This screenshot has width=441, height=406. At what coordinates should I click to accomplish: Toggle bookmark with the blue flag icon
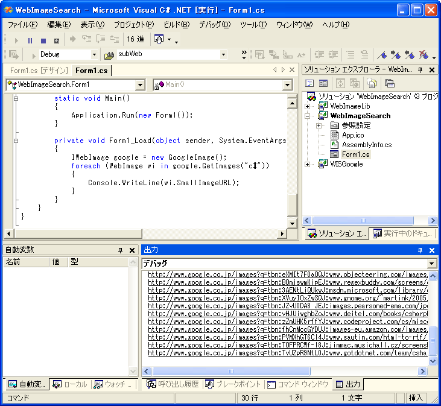[382, 54]
